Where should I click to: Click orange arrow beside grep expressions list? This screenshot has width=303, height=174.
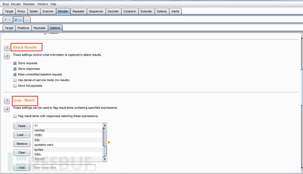tap(109, 142)
